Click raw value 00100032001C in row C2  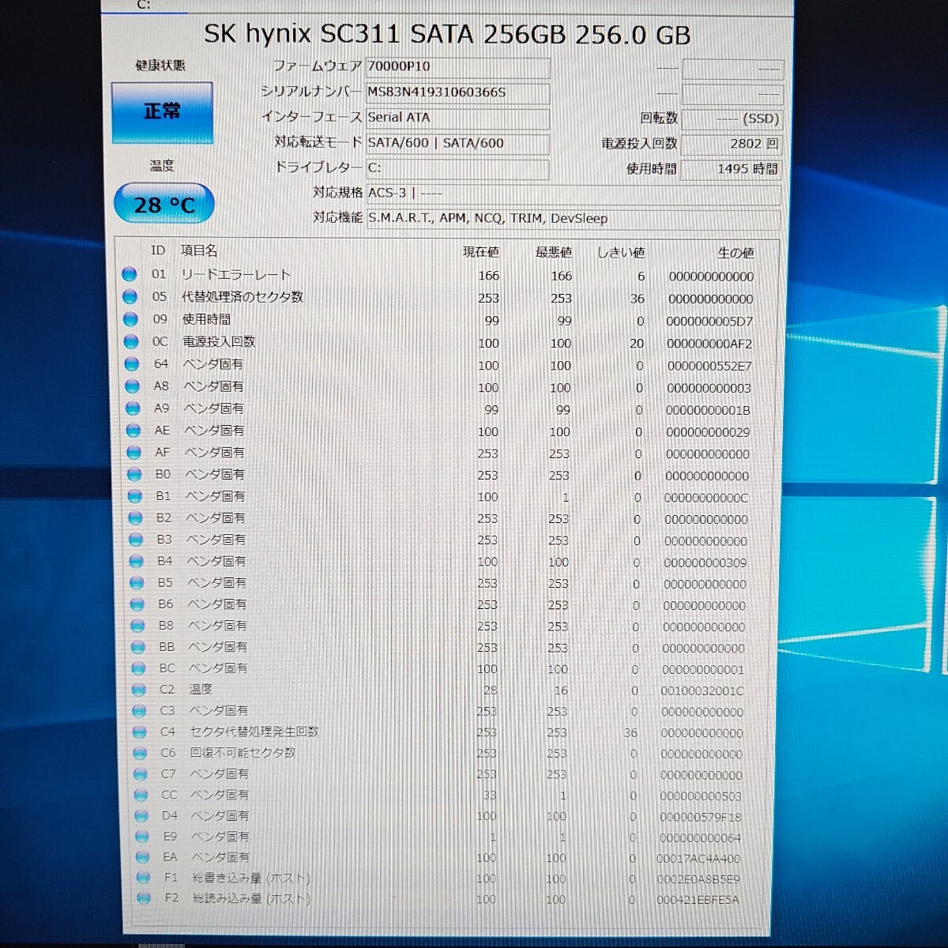pyautogui.click(x=702, y=690)
